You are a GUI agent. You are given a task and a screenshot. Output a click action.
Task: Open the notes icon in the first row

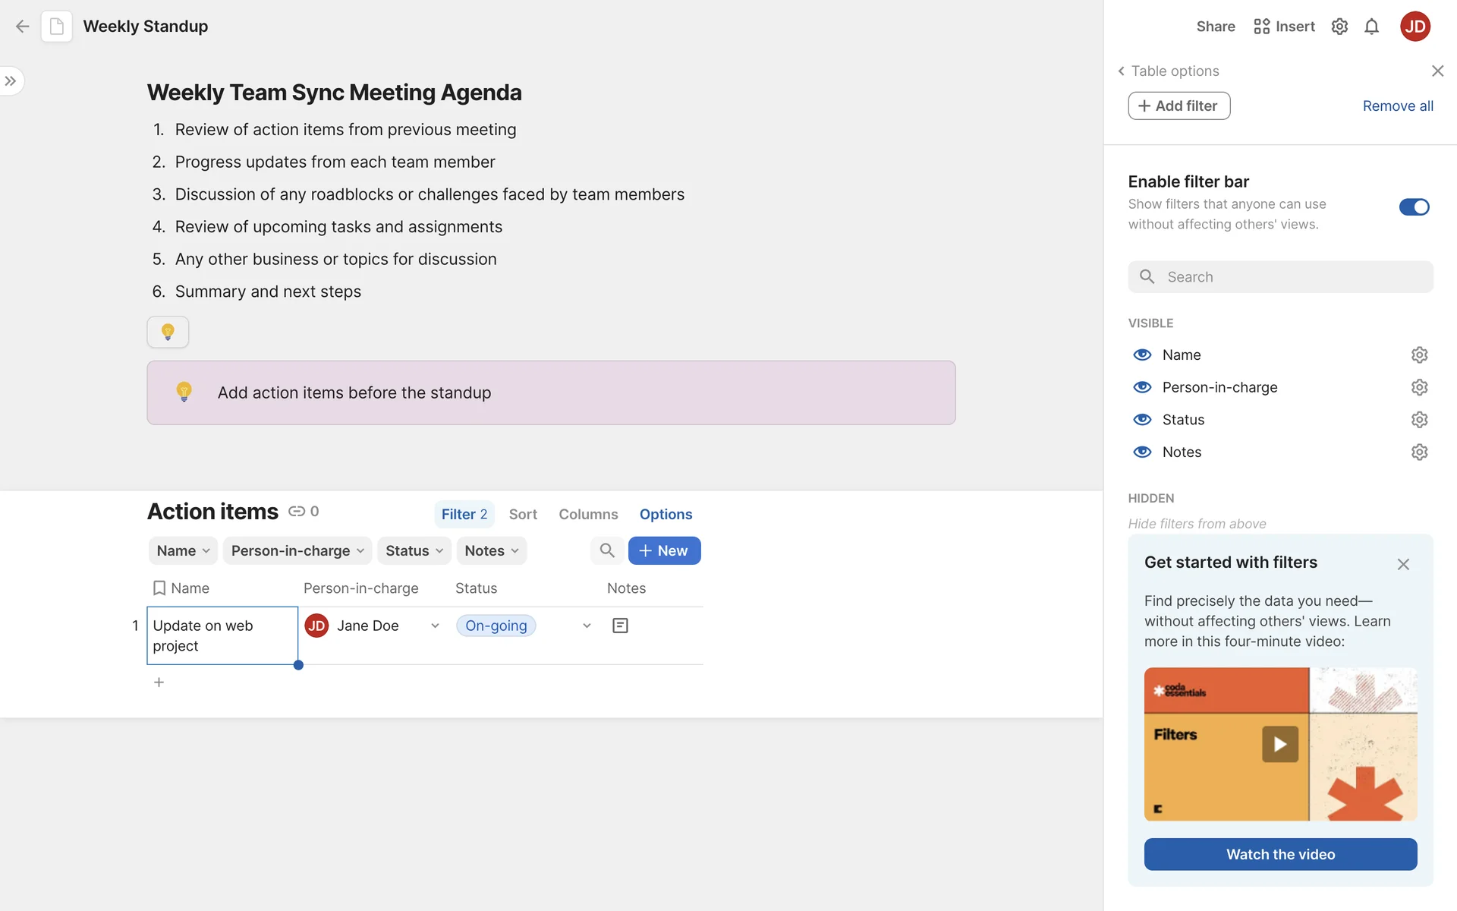(x=620, y=626)
